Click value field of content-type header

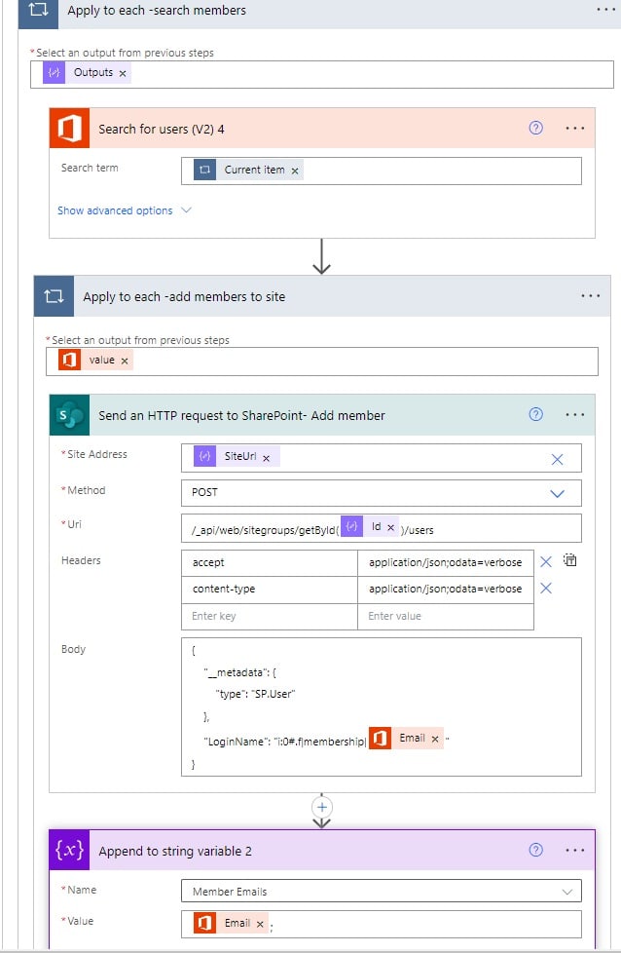(446, 589)
